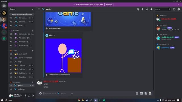Join the Músicas - [2] voice channel
Screen dimensions: 182x102
[x=22, y=42]
